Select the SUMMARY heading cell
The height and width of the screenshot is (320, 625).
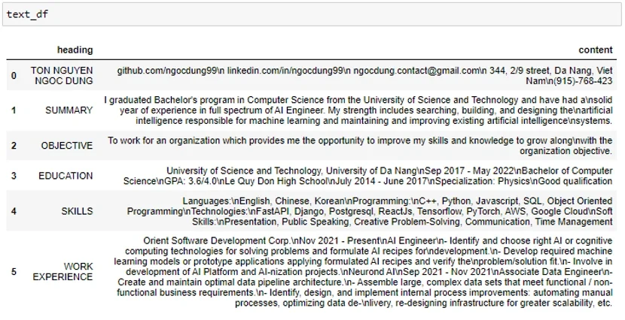[x=69, y=110]
